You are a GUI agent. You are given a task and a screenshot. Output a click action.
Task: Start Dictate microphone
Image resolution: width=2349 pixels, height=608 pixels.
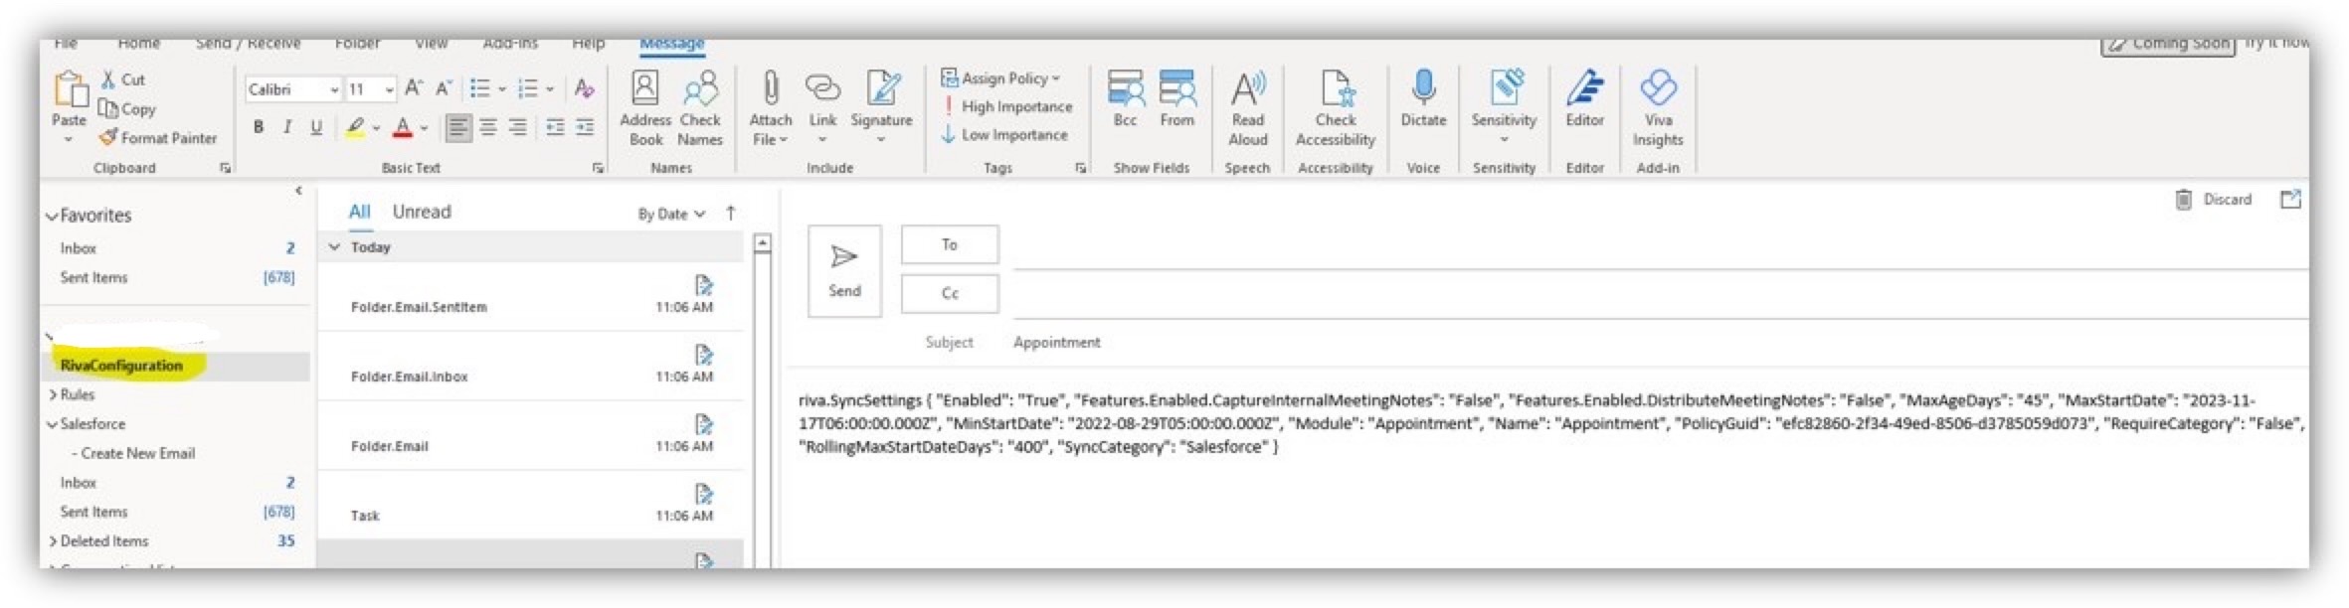(1423, 98)
